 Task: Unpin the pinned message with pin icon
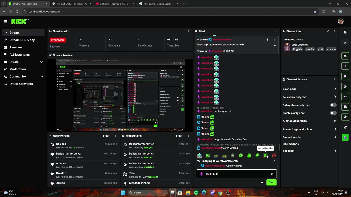point(268,40)
